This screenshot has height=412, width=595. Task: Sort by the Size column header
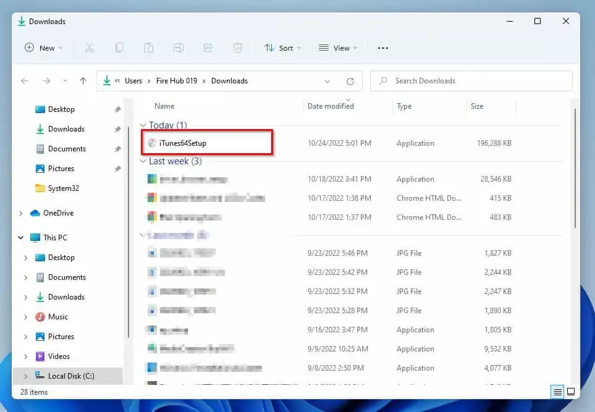(x=477, y=106)
